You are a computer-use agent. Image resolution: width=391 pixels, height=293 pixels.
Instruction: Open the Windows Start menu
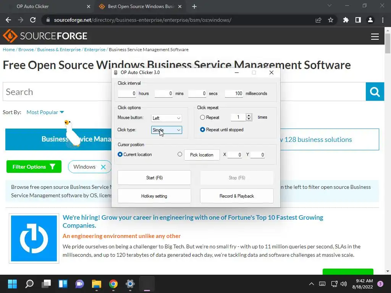click(x=12, y=284)
